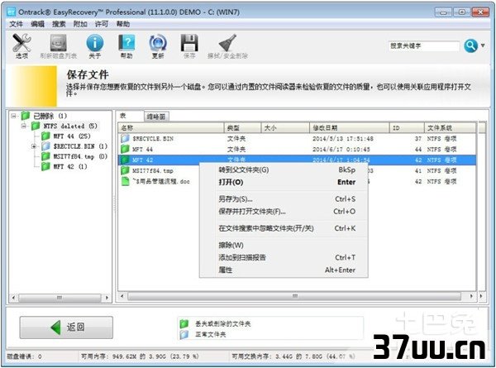Switch to the 缩略图 thumbnails tab
The width and height of the screenshot is (496, 368).
point(156,117)
